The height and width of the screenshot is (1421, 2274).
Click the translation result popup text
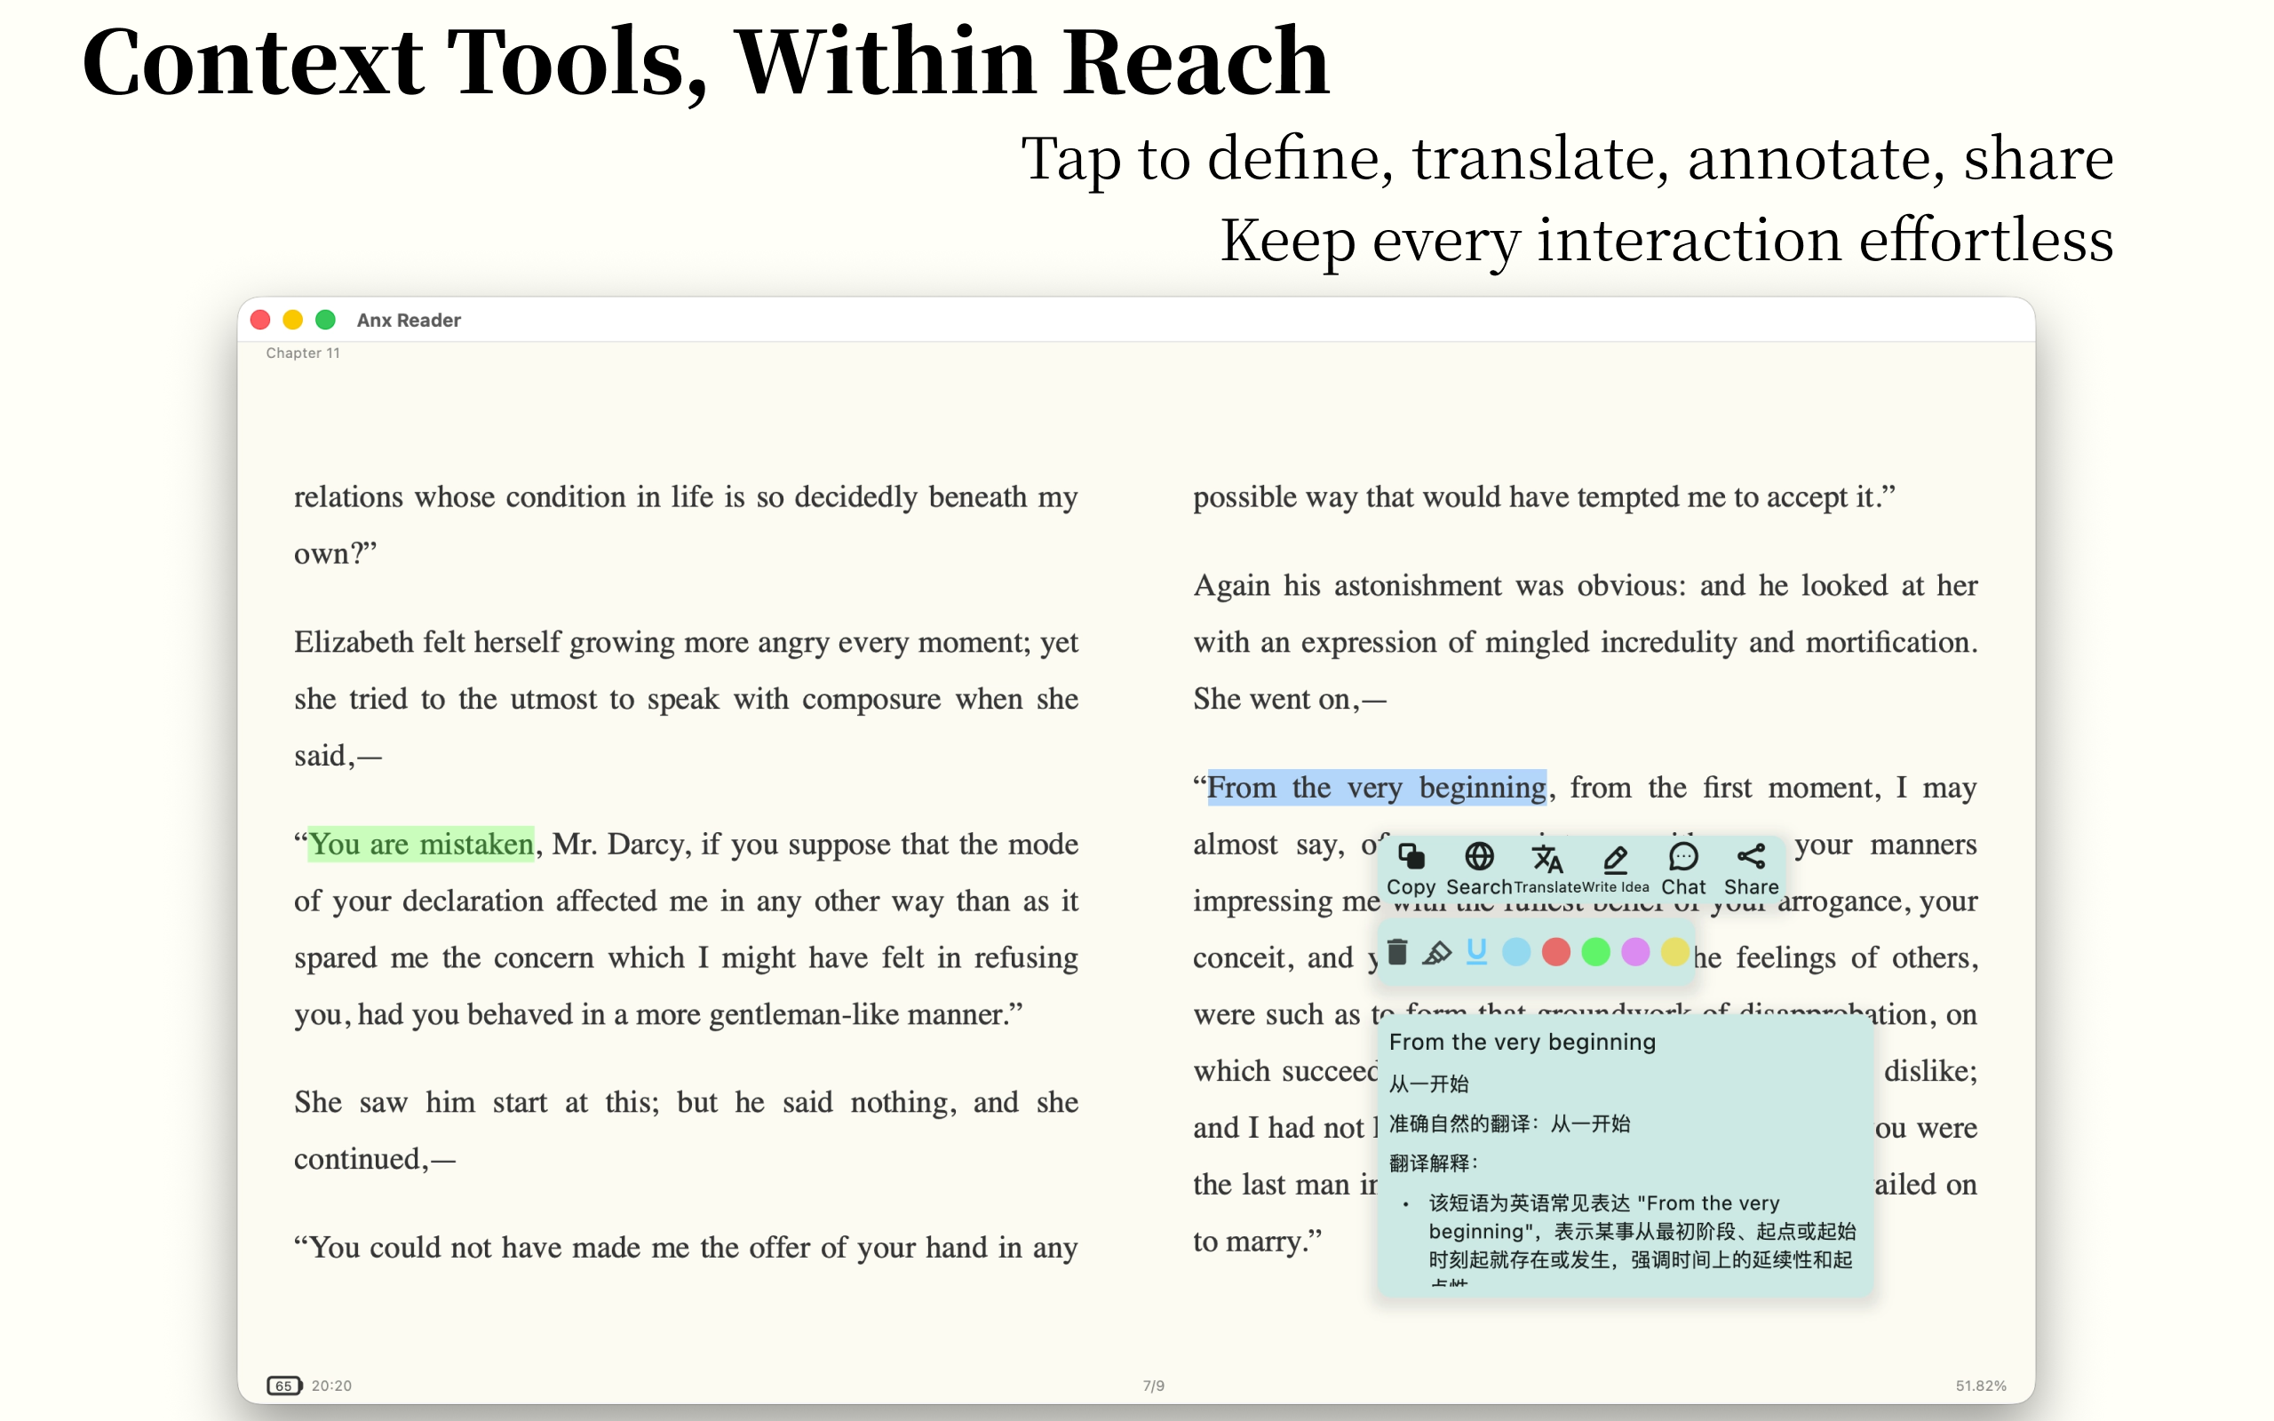point(1624,1156)
